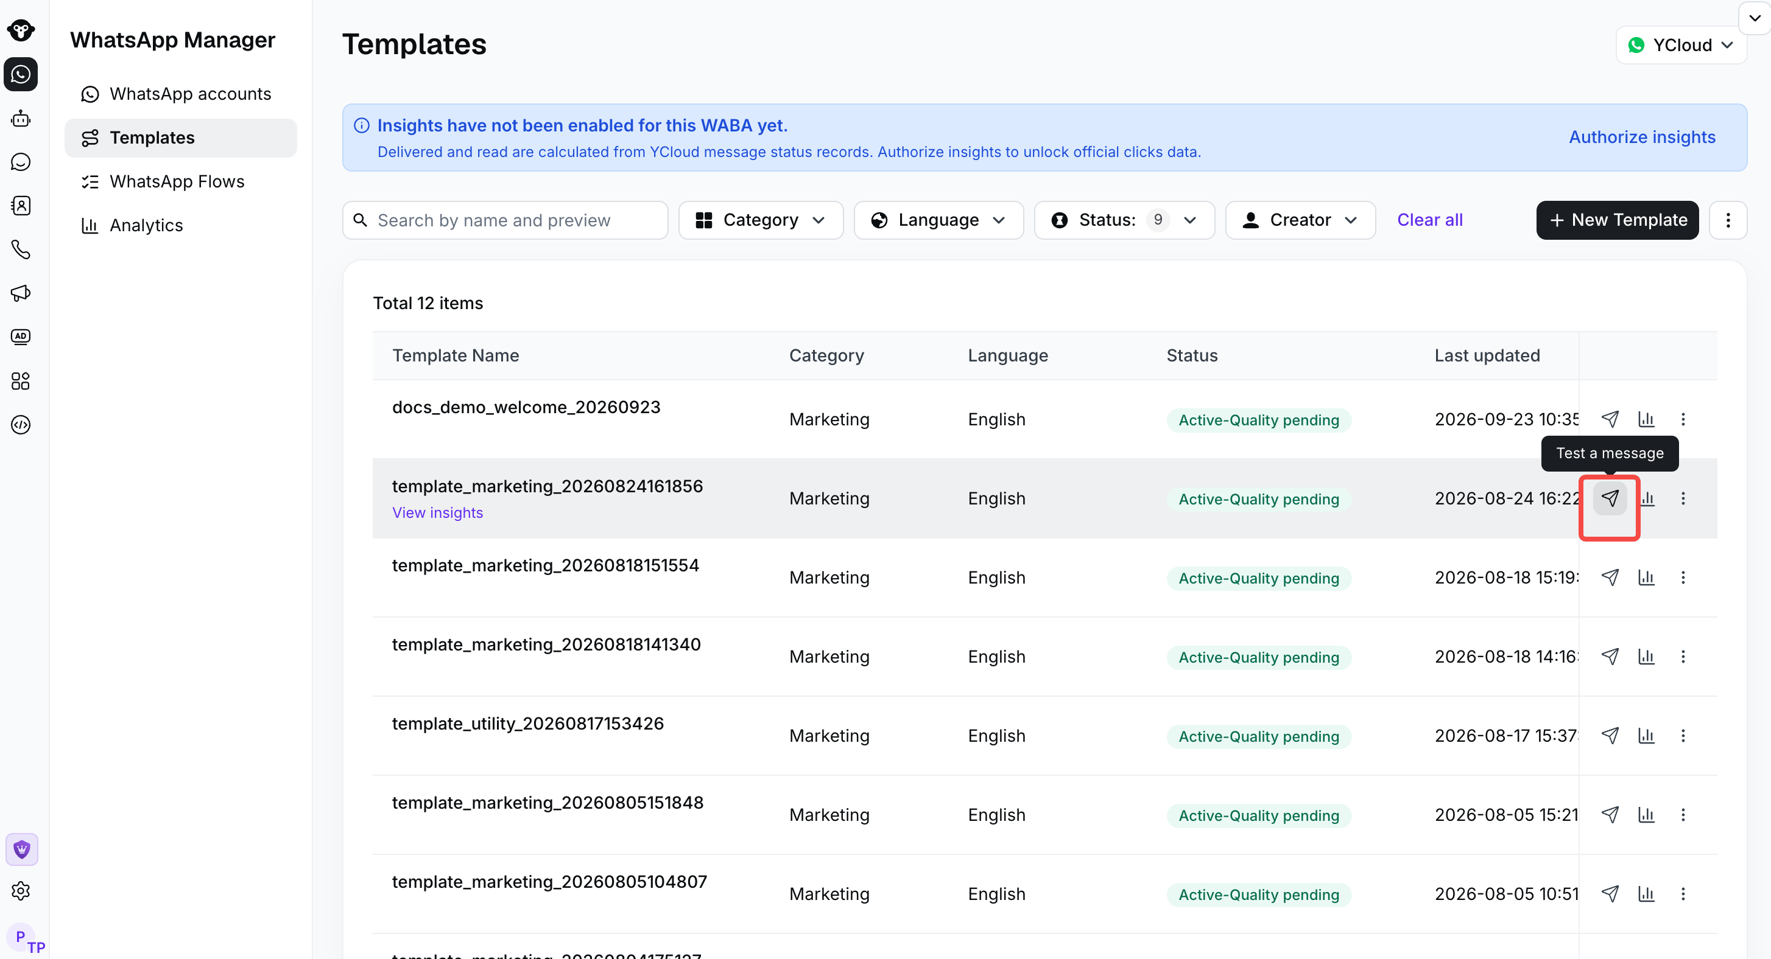Click the send test icon for template_marketing_20260805104807
The width and height of the screenshot is (1771, 959).
(1610, 894)
